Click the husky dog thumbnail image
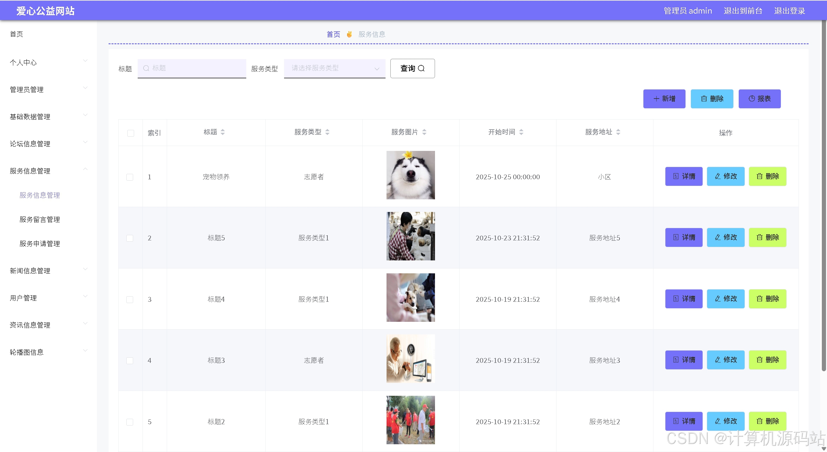Screen dimensions: 827x452 pyautogui.click(x=410, y=175)
